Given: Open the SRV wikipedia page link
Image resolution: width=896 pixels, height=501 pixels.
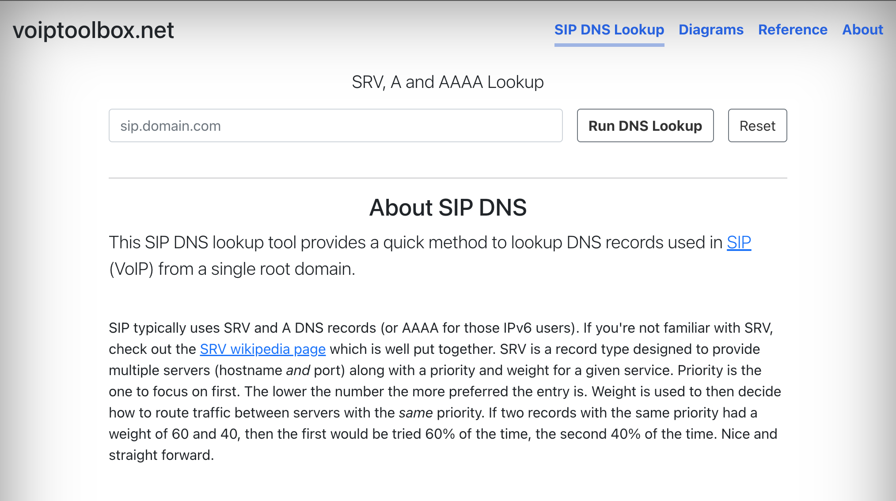Looking at the screenshot, I should [262, 349].
